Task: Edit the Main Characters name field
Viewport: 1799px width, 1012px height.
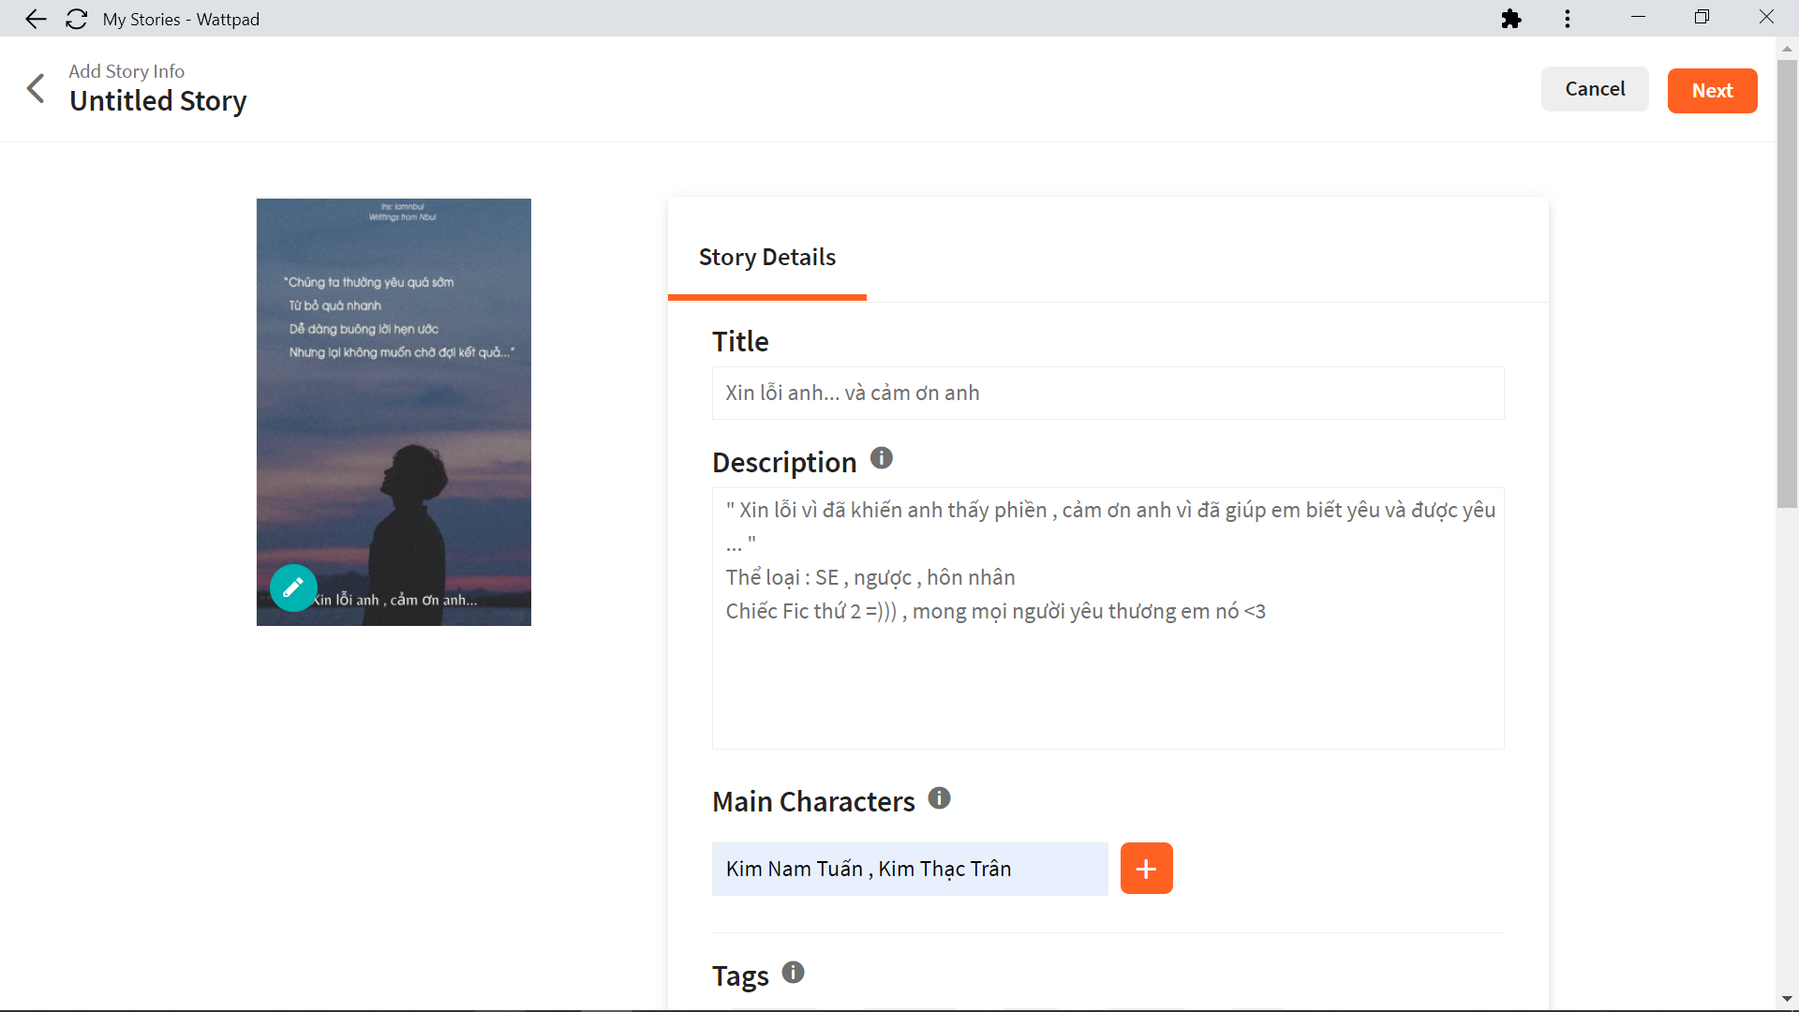Action: click(910, 869)
